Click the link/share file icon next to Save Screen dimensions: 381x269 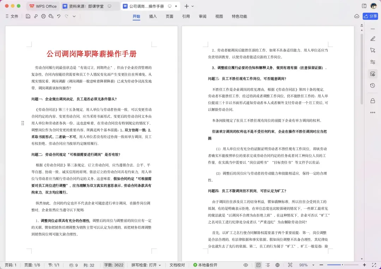click(36, 16)
